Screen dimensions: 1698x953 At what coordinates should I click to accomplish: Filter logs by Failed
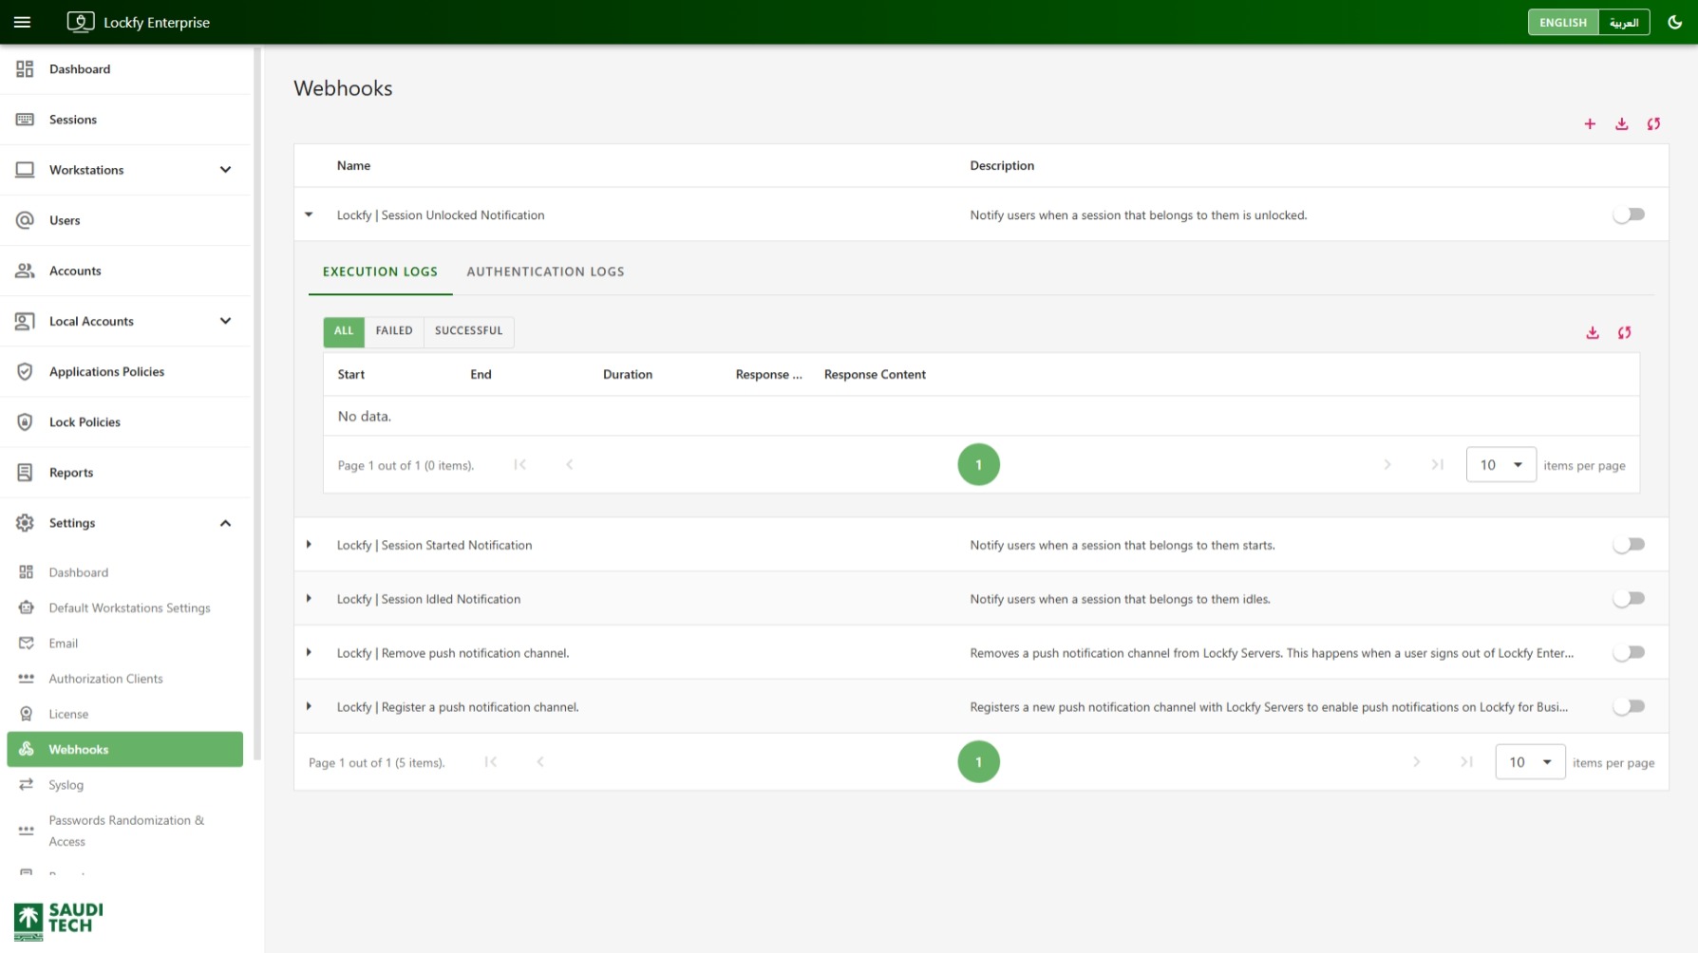point(394,331)
